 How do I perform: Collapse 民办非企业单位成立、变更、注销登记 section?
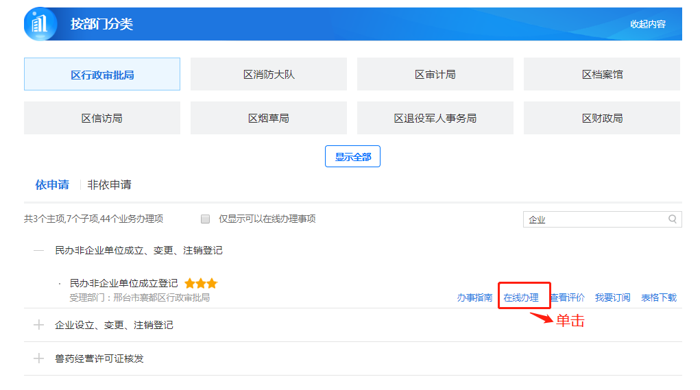38,251
